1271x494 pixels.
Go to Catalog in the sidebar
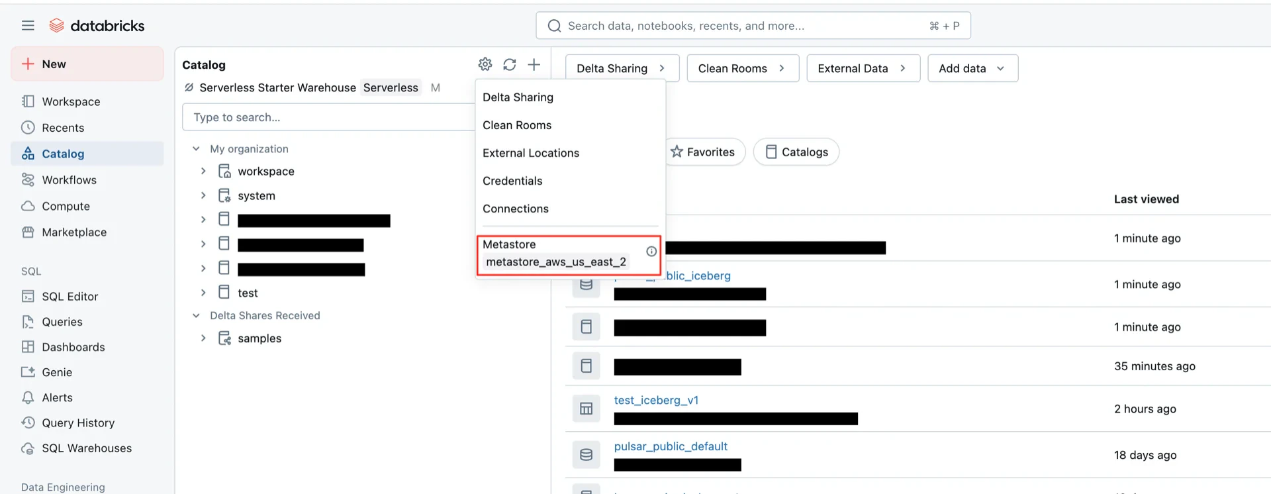[x=87, y=154]
